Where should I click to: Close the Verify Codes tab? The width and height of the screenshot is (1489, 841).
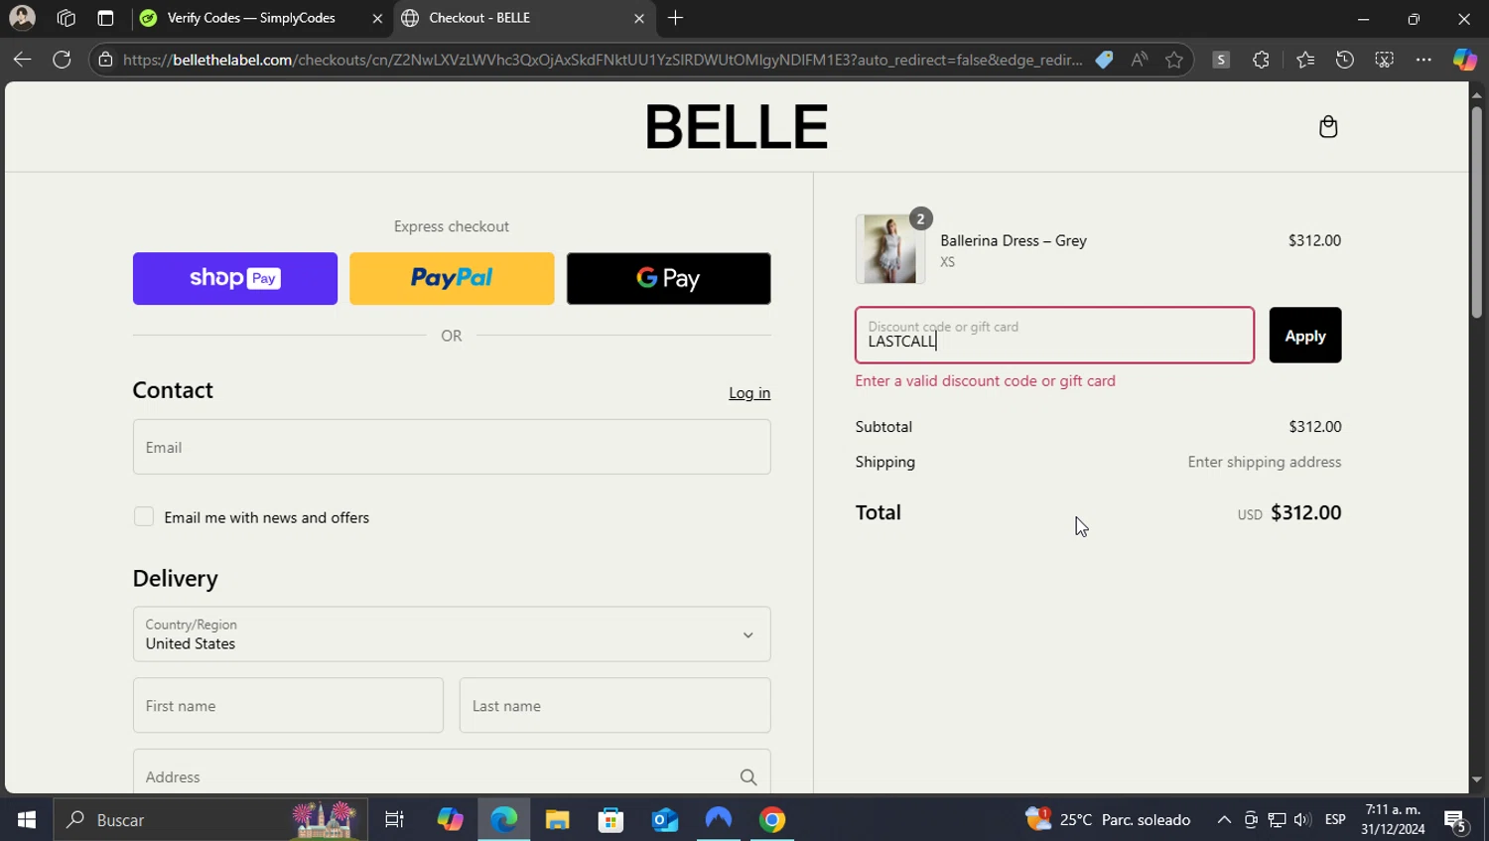pyautogui.click(x=377, y=18)
